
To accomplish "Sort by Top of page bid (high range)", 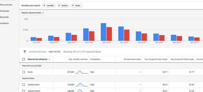I will [x=182, y=59].
